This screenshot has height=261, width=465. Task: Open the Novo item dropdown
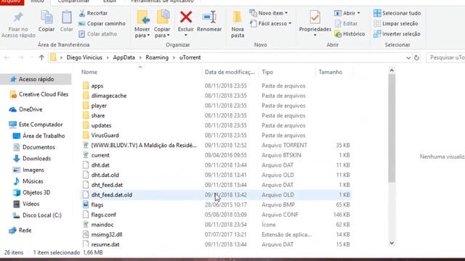[x=268, y=13]
